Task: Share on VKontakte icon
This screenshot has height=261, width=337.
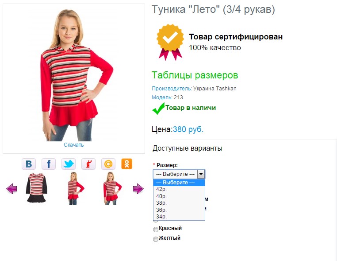Action: [x=29, y=164]
